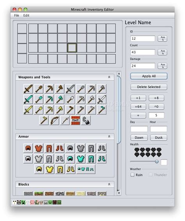Image resolution: width=185 pixels, height=221 pixels.
Task: Select the flint and steel icon
Action: [86, 120]
